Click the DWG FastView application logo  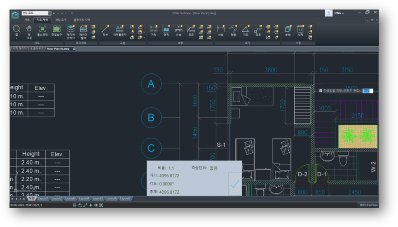pos(15,15)
